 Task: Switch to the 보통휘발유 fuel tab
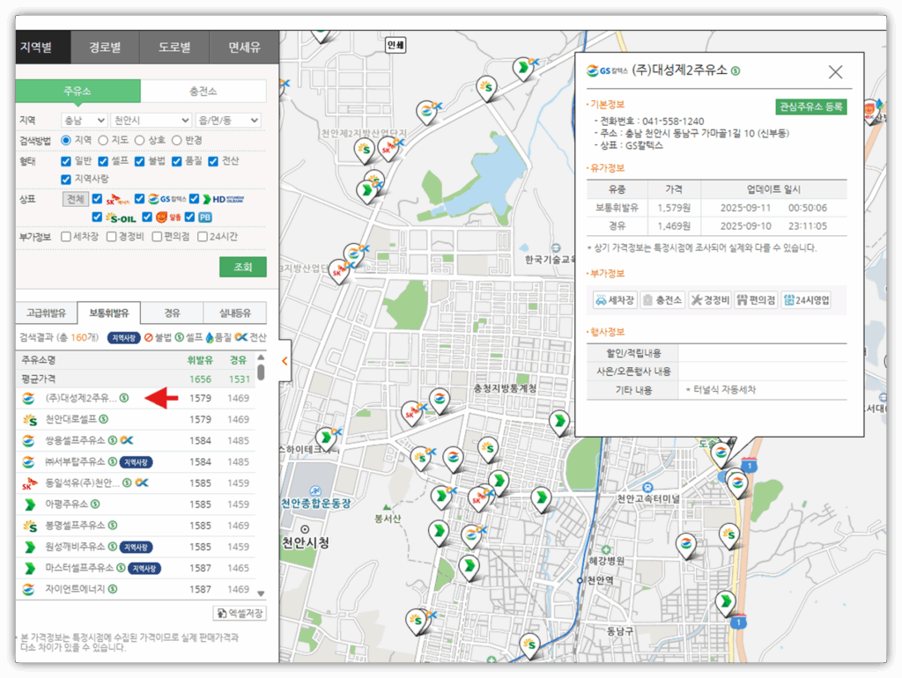(108, 313)
